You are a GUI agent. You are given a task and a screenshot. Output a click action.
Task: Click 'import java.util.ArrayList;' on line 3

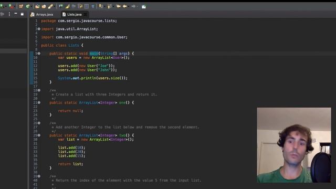[69, 29]
